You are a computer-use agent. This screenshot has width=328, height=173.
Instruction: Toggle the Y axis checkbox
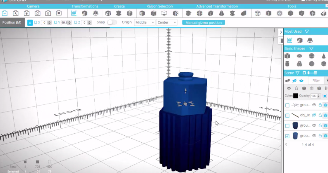coord(55,22)
